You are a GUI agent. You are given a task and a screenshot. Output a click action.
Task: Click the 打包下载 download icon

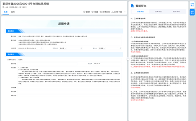[112, 12]
